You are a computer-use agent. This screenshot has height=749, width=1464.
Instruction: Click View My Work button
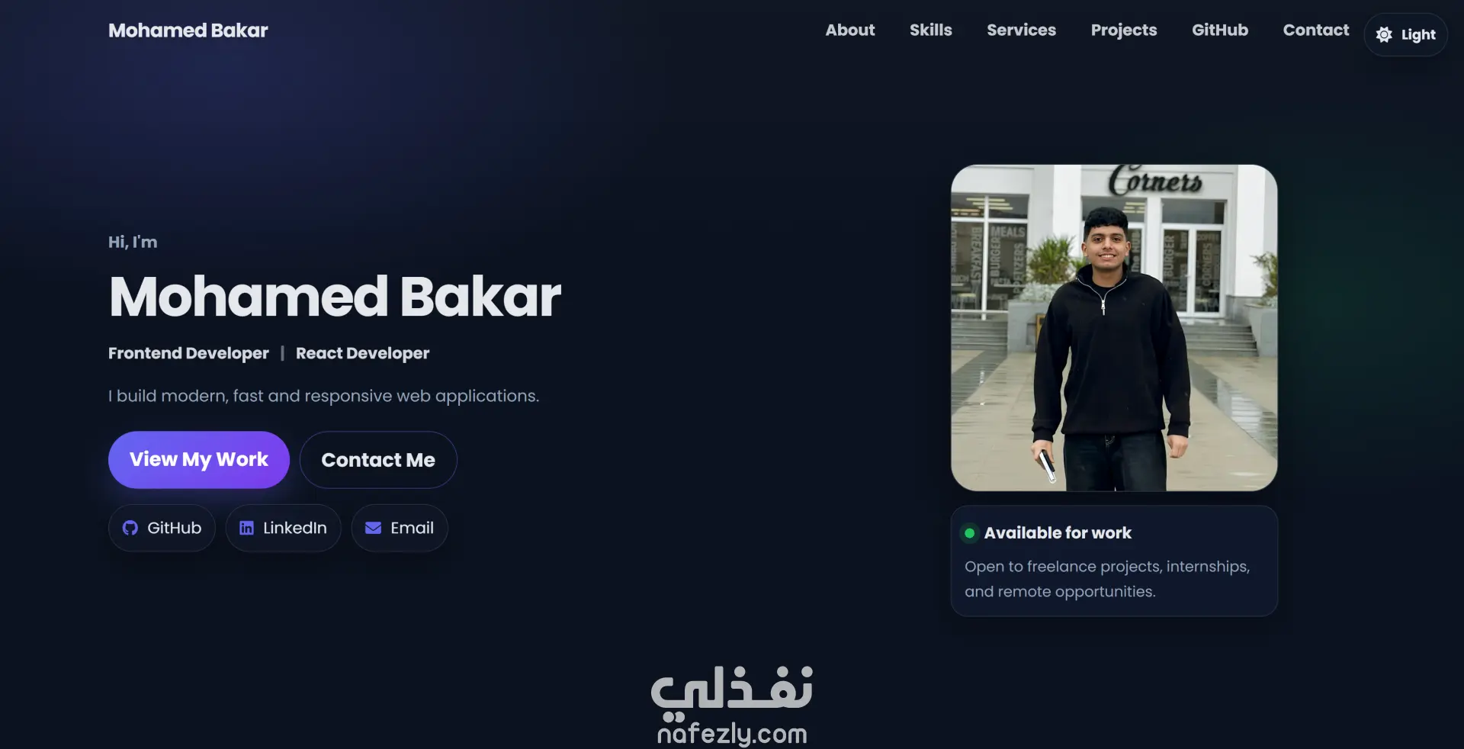tap(199, 460)
